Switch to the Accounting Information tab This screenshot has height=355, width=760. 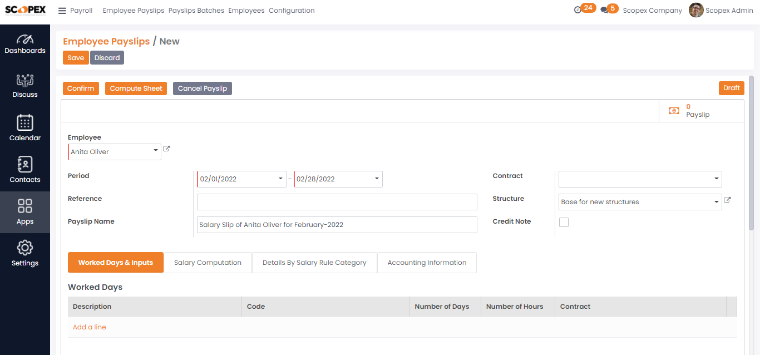427,263
